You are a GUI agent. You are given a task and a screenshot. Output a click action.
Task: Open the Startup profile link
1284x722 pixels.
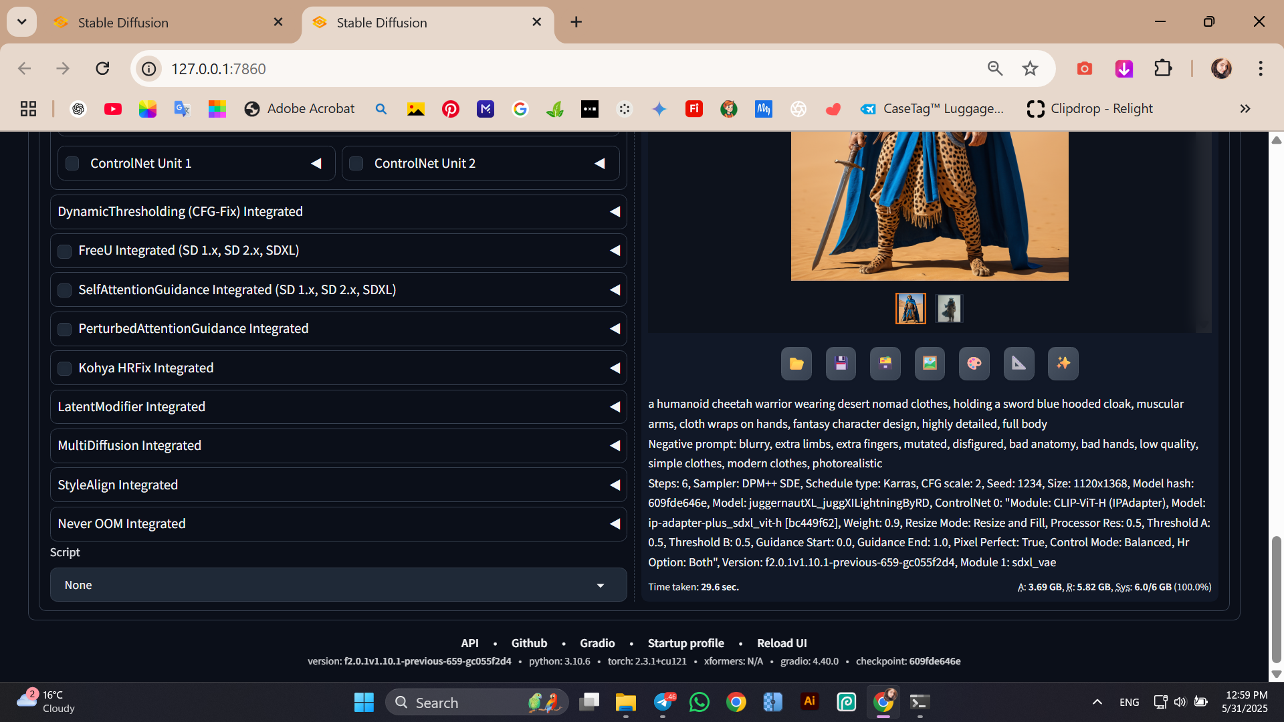click(x=685, y=643)
